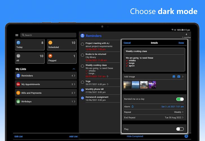Viewport: 205px width, 141px height.
Task: Collapse the My Lists section chevron
Action: pyautogui.click(x=74, y=69)
